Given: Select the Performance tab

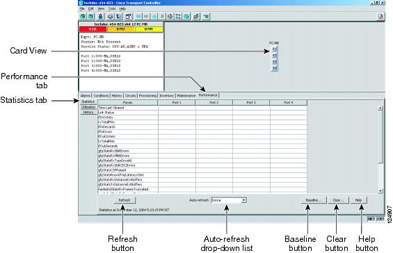Looking at the screenshot, I should [208, 95].
